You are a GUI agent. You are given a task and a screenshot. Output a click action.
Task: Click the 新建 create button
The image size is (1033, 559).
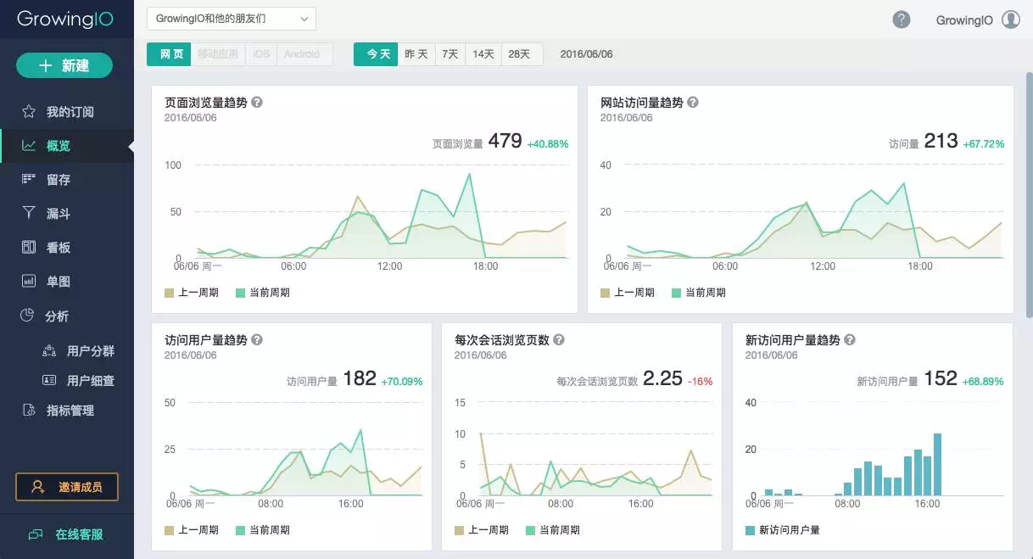pos(64,65)
